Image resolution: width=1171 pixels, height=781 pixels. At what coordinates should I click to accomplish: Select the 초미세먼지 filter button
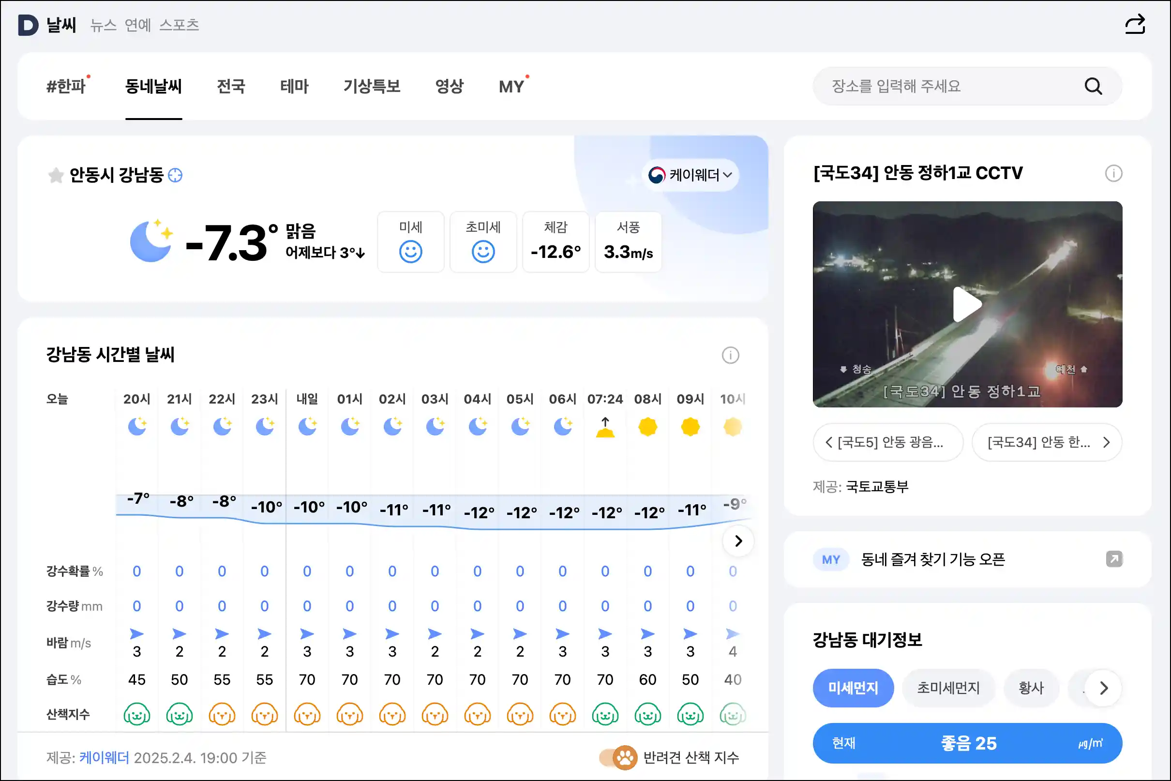[x=948, y=688]
